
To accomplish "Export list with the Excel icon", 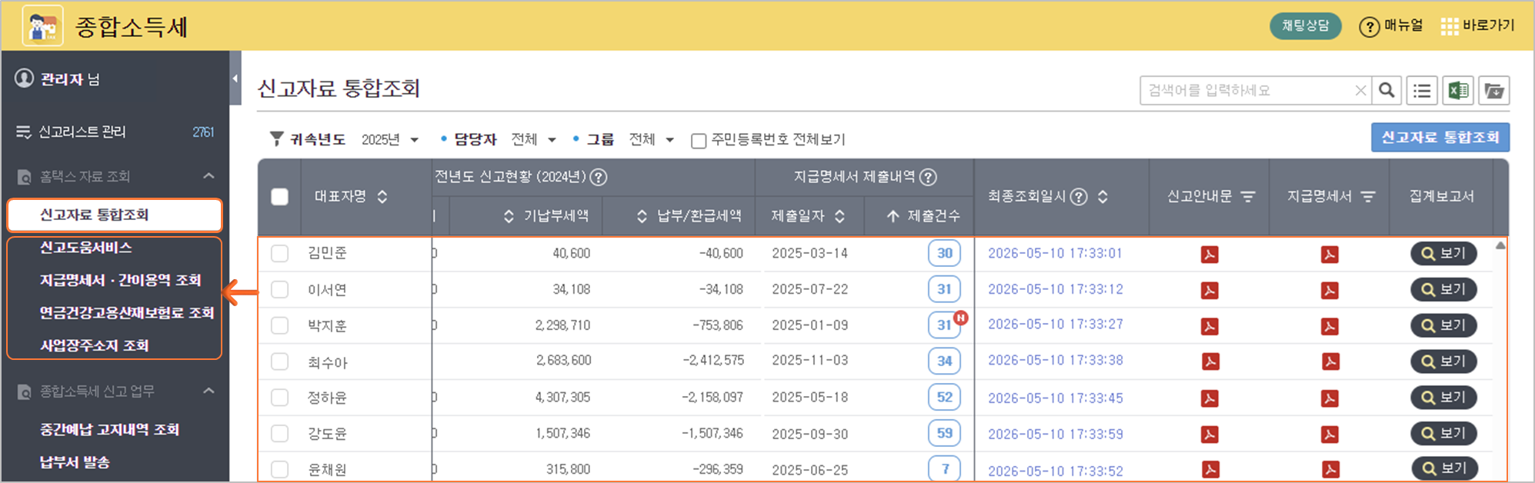I will 1458,91.
